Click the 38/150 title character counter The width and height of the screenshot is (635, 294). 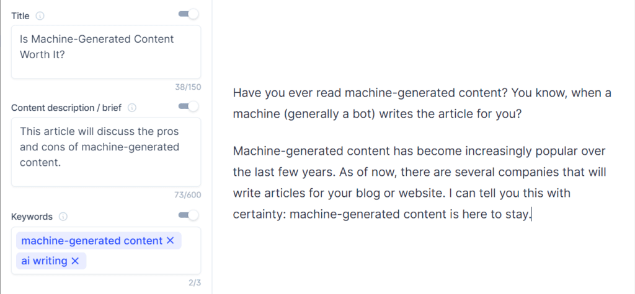point(188,87)
